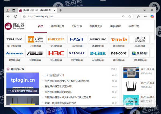Open browser settings and more menu

pyautogui.click(x=145, y=16)
